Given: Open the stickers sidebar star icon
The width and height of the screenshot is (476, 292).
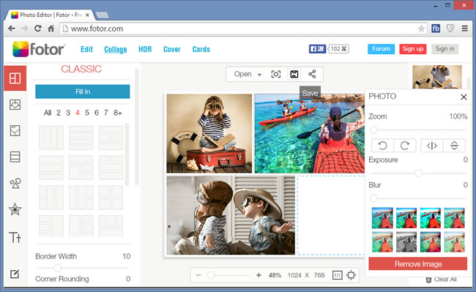Looking at the screenshot, I should pos(15,209).
